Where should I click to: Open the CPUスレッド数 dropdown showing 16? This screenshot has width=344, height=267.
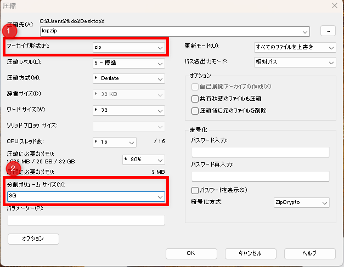point(114,143)
